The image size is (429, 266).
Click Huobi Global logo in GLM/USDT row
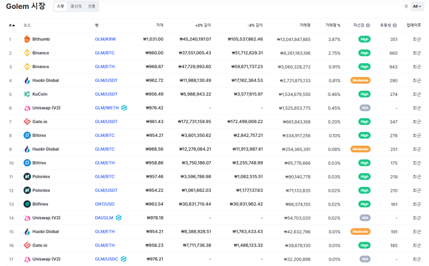tap(27, 80)
